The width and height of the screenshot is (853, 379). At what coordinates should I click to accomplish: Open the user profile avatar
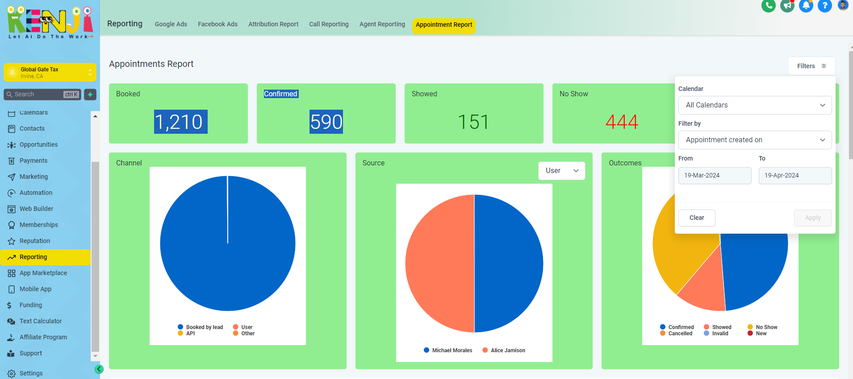tap(843, 5)
